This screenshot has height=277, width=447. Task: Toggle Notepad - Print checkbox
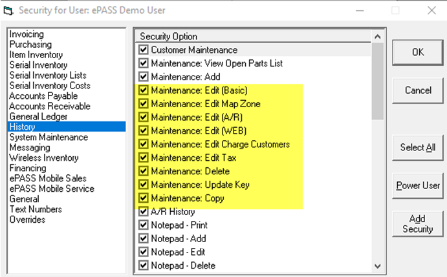click(x=143, y=225)
